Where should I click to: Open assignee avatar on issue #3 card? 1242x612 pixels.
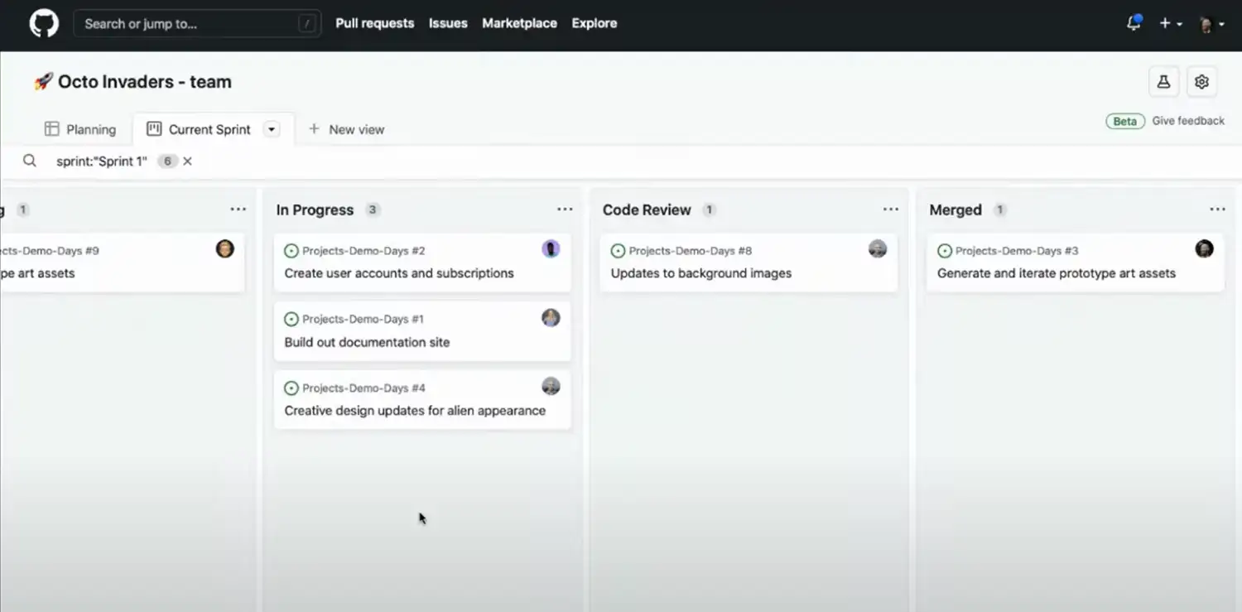coord(1204,248)
